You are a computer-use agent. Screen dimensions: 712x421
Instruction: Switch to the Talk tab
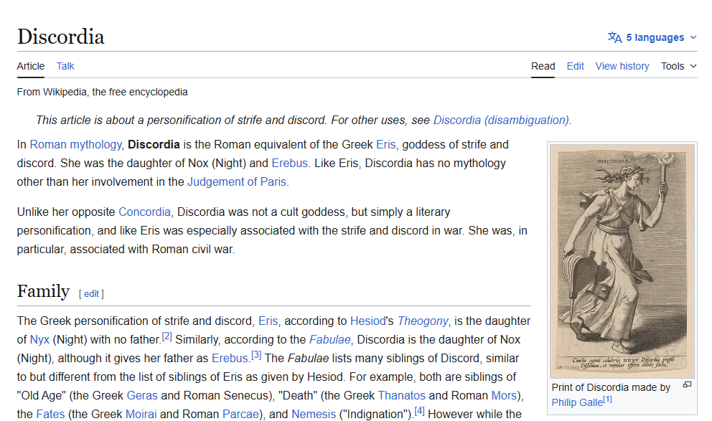(x=65, y=66)
